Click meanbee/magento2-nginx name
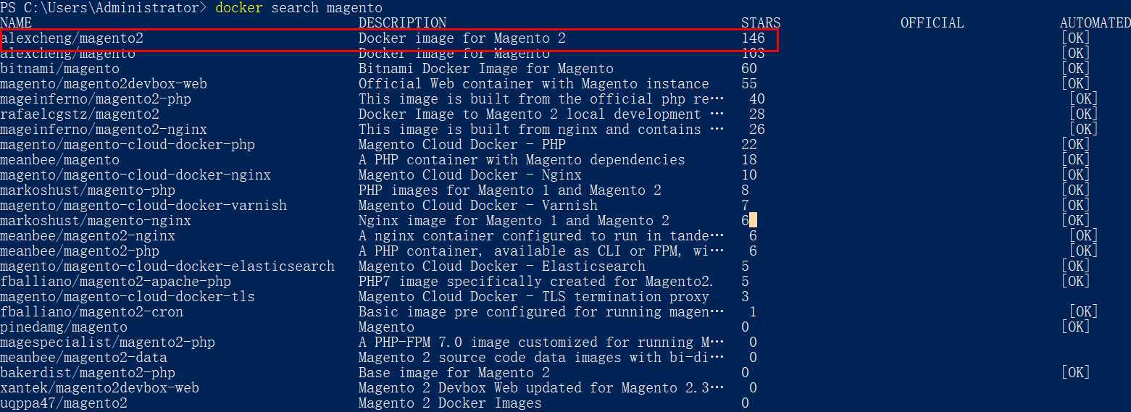The height and width of the screenshot is (412, 1131). [88, 236]
